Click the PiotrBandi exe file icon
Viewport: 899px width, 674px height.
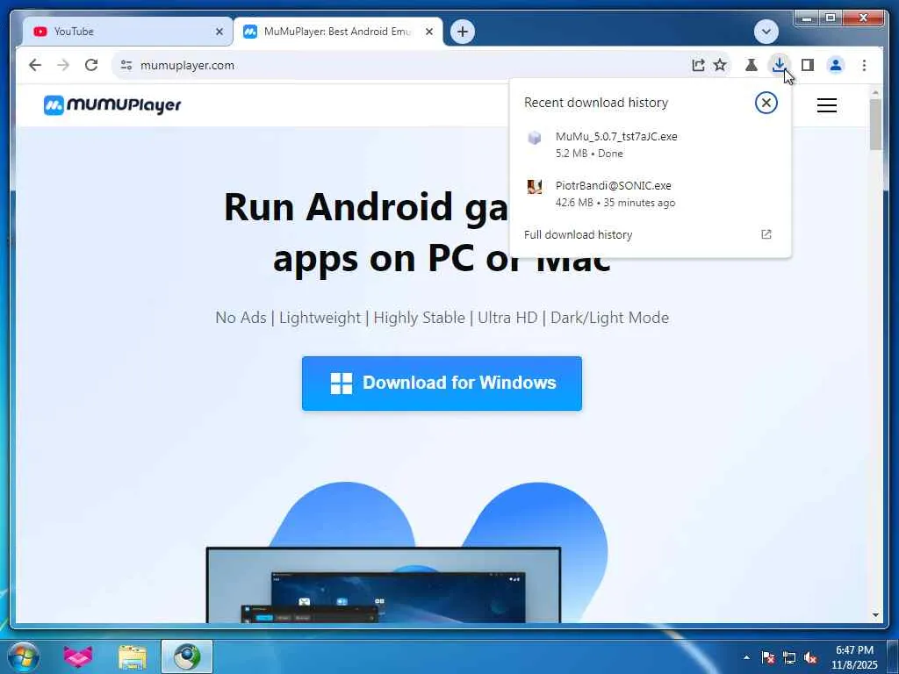(x=535, y=186)
